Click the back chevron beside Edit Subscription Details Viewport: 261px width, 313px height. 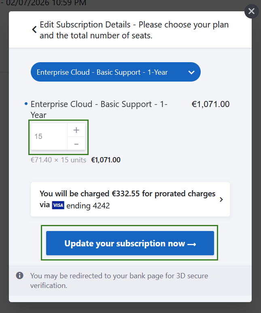point(34,29)
